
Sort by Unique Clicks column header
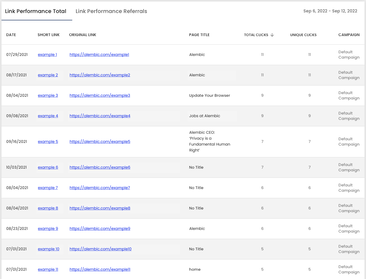(x=303, y=35)
